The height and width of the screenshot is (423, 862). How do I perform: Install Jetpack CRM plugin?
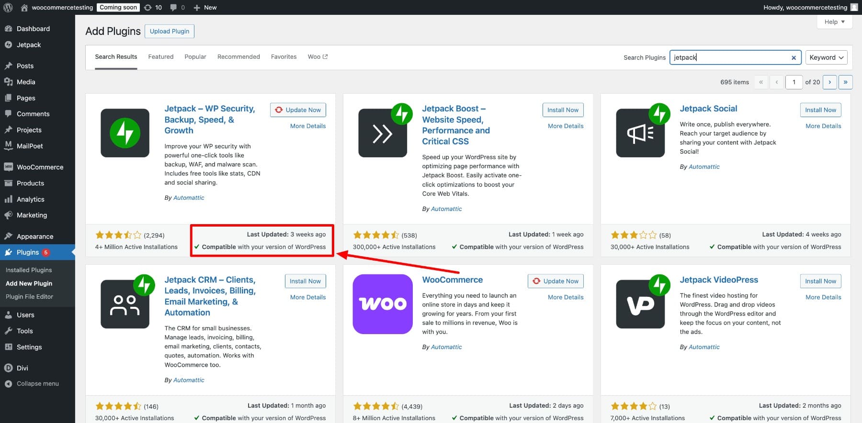[305, 281]
